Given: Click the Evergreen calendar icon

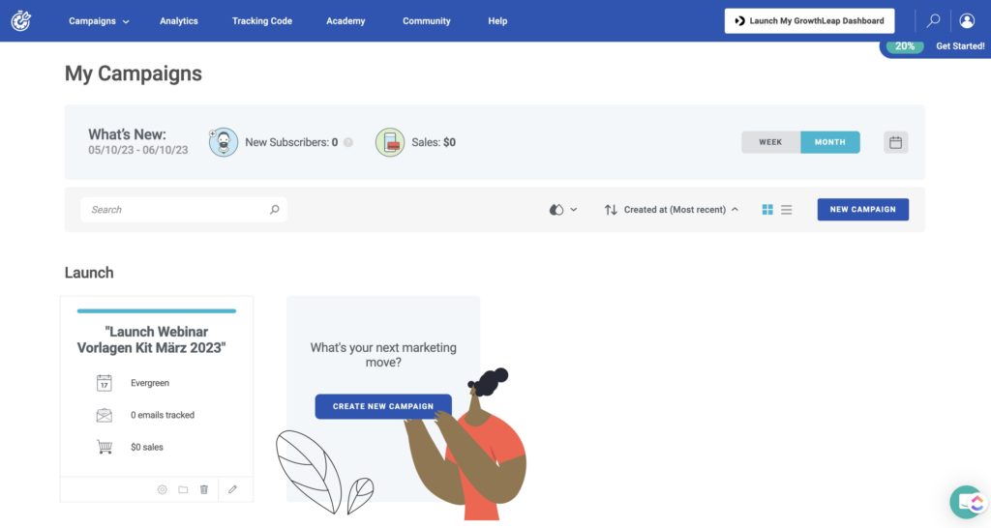Looking at the screenshot, I should click(x=105, y=383).
